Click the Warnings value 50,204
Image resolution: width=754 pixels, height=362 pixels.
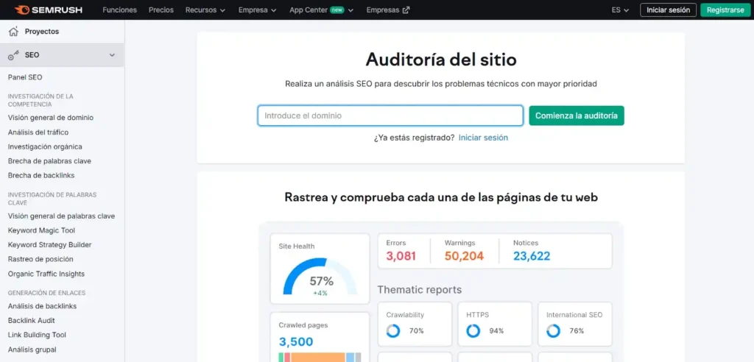tap(464, 256)
